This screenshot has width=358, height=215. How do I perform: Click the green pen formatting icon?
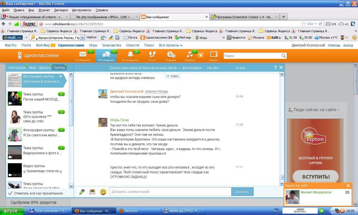coord(82,192)
